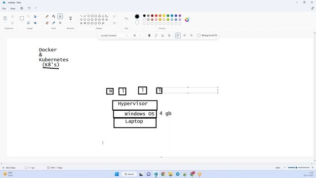Toggle Strikethrough text formatting
Screen dimensions: 316x178
(169, 36)
